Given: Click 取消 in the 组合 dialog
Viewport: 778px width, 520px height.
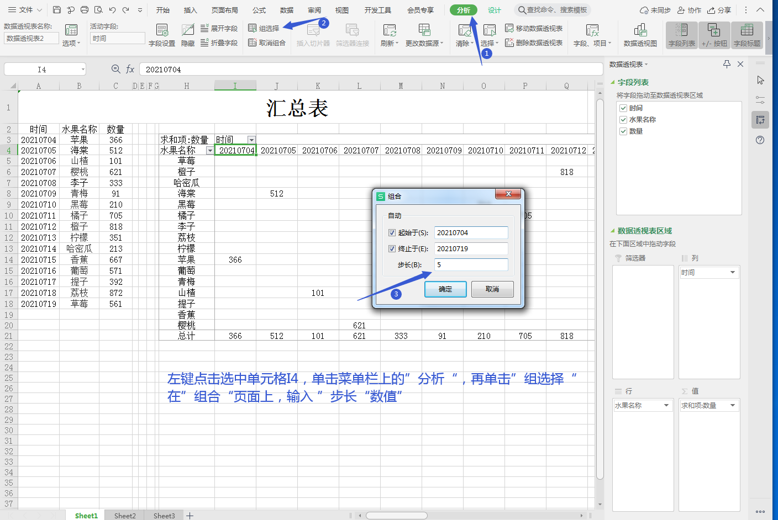Looking at the screenshot, I should click(x=492, y=289).
